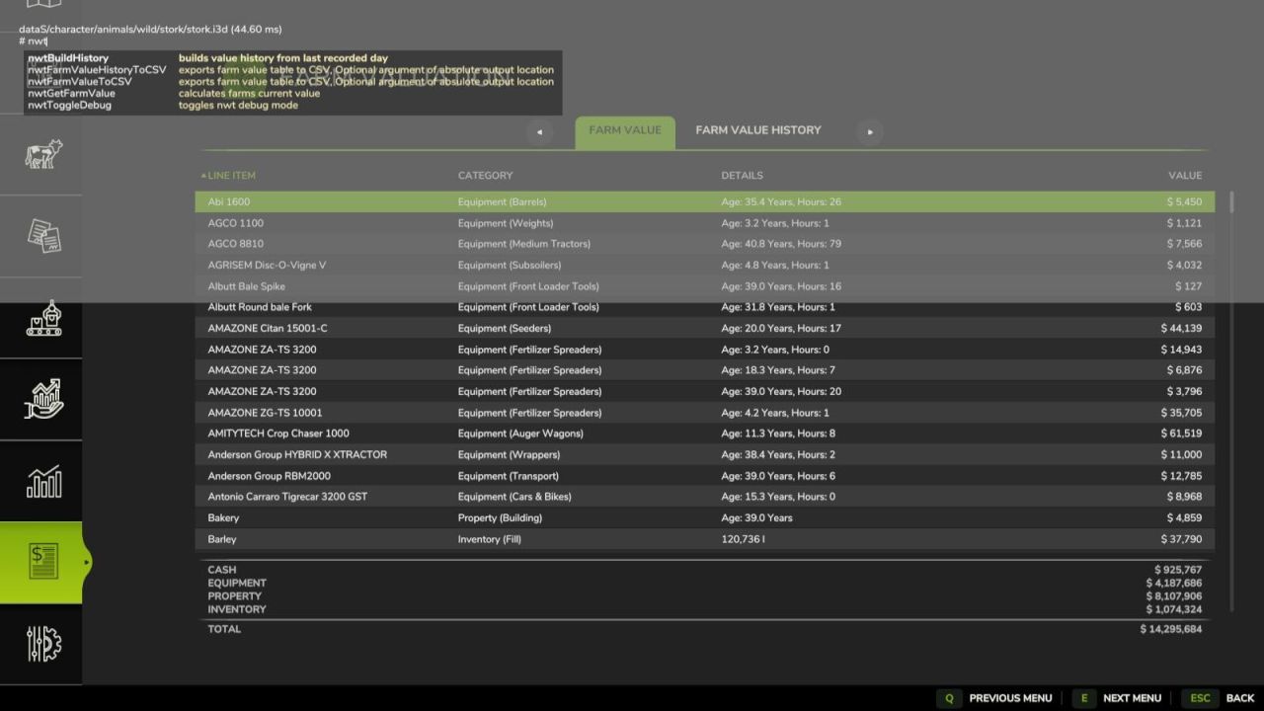Select the highlighted Farm Value dollar-sheet icon
This screenshot has height=711, width=1264.
pos(42,562)
